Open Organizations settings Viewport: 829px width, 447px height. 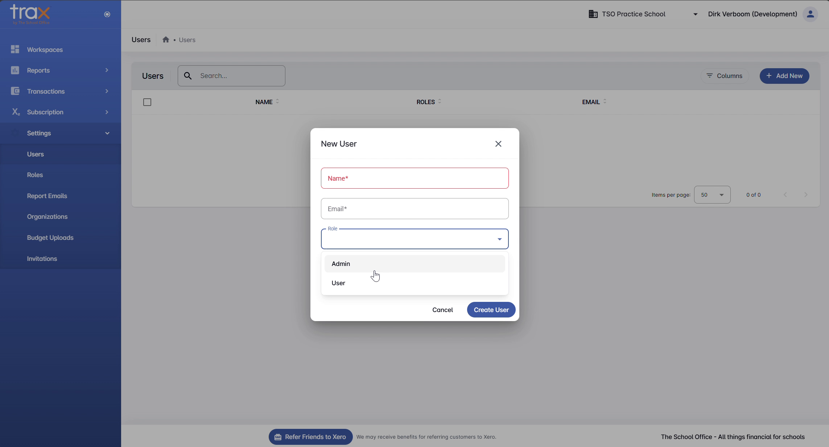pos(60,217)
